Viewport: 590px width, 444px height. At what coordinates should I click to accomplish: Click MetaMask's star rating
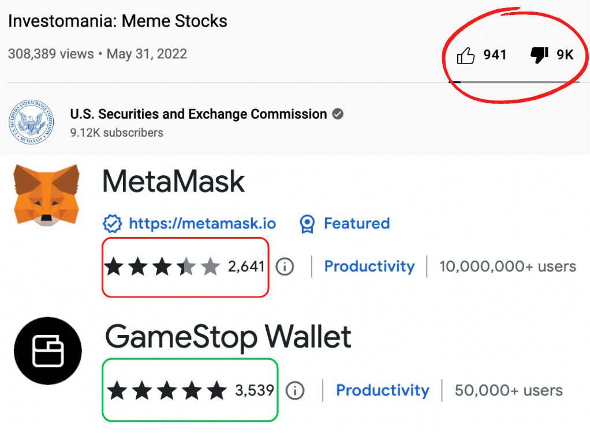coord(162,266)
